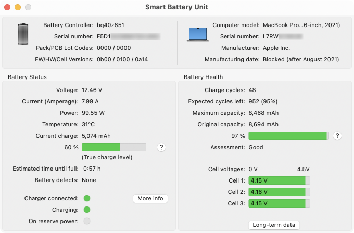Minimize the window with yellow button
This screenshot has width=354, height=233.
point(18,7)
